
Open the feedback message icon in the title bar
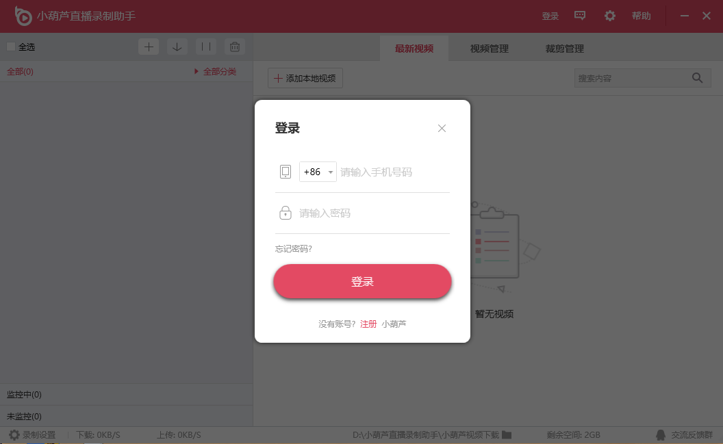(x=580, y=16)
